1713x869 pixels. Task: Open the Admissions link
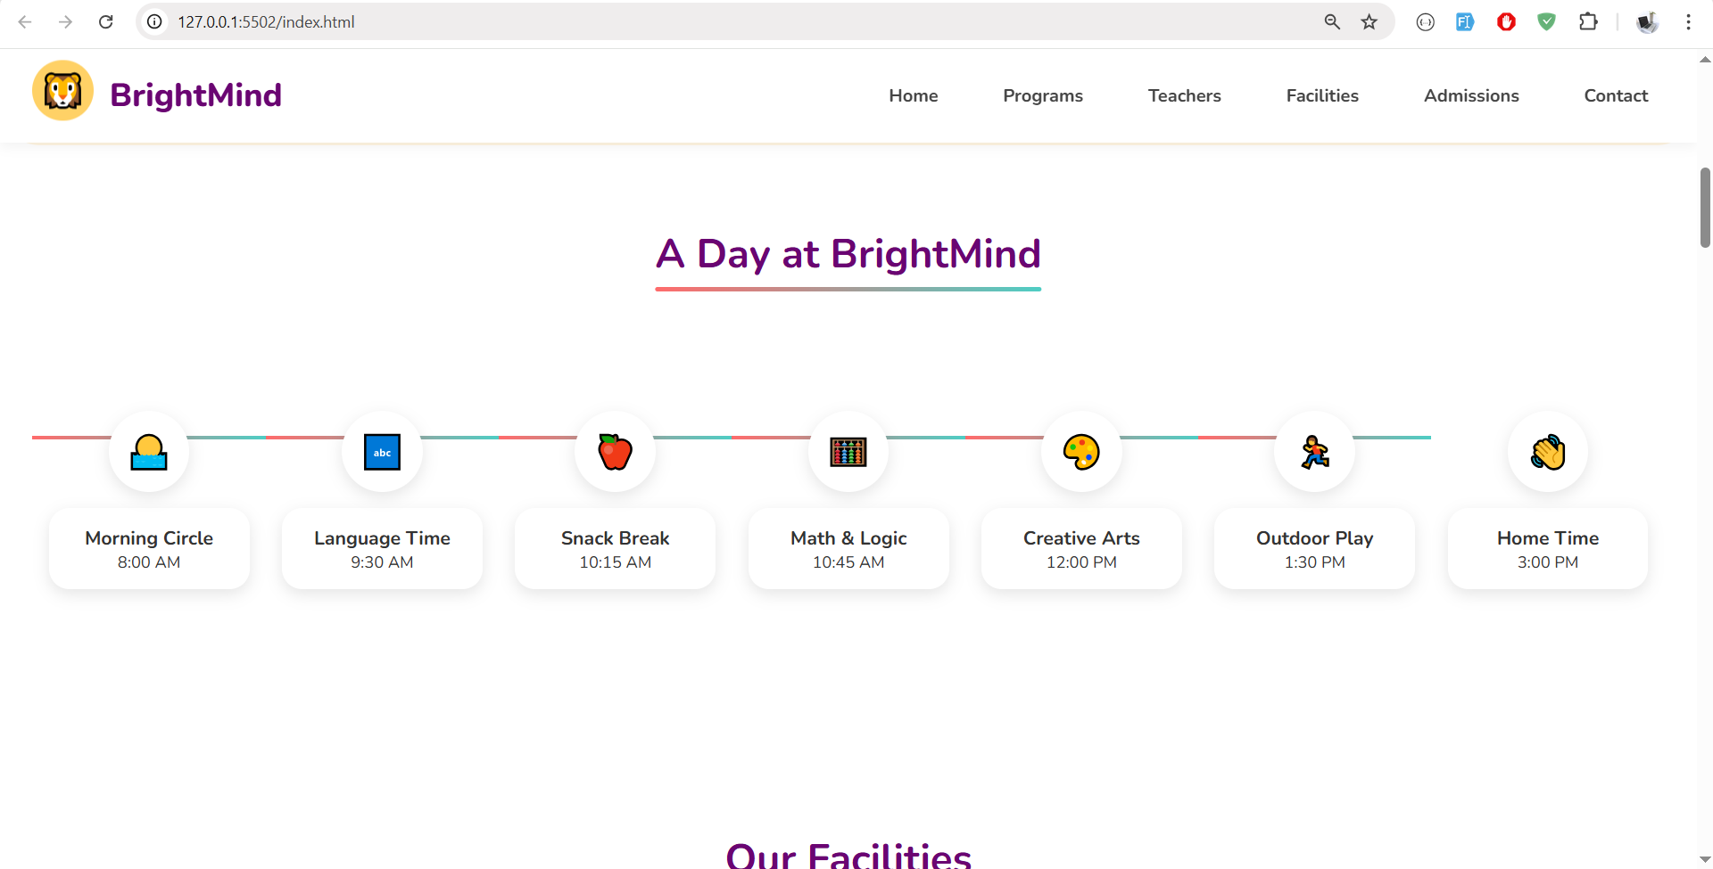1470,95
